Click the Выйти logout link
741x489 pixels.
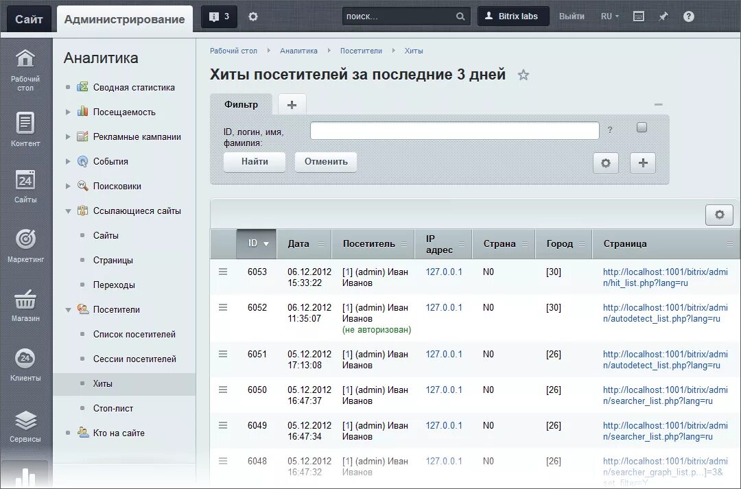(x=572, y=16)
